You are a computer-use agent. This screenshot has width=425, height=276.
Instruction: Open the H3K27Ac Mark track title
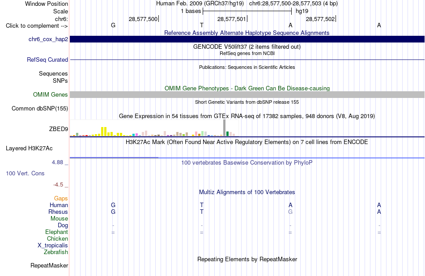pos(246,142)
